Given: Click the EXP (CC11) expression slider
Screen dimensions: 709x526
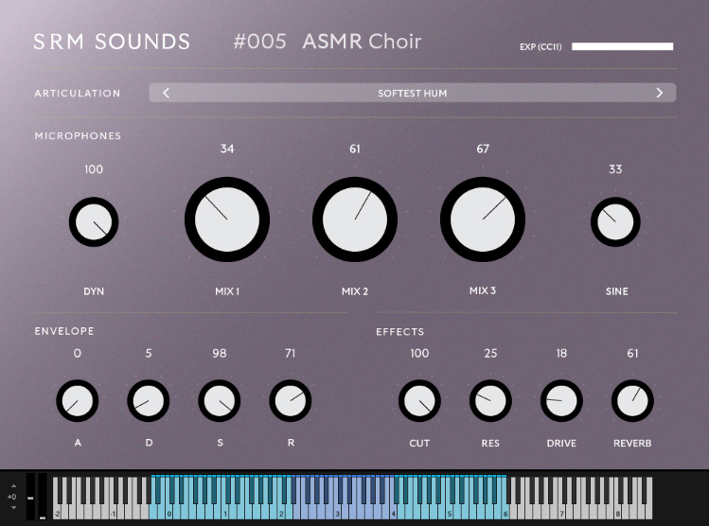Looking at the screenshot, I should point(622,46).
